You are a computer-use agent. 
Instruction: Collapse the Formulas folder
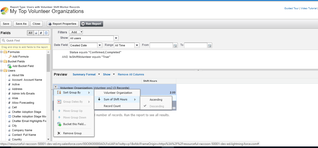tap(2, 52)
